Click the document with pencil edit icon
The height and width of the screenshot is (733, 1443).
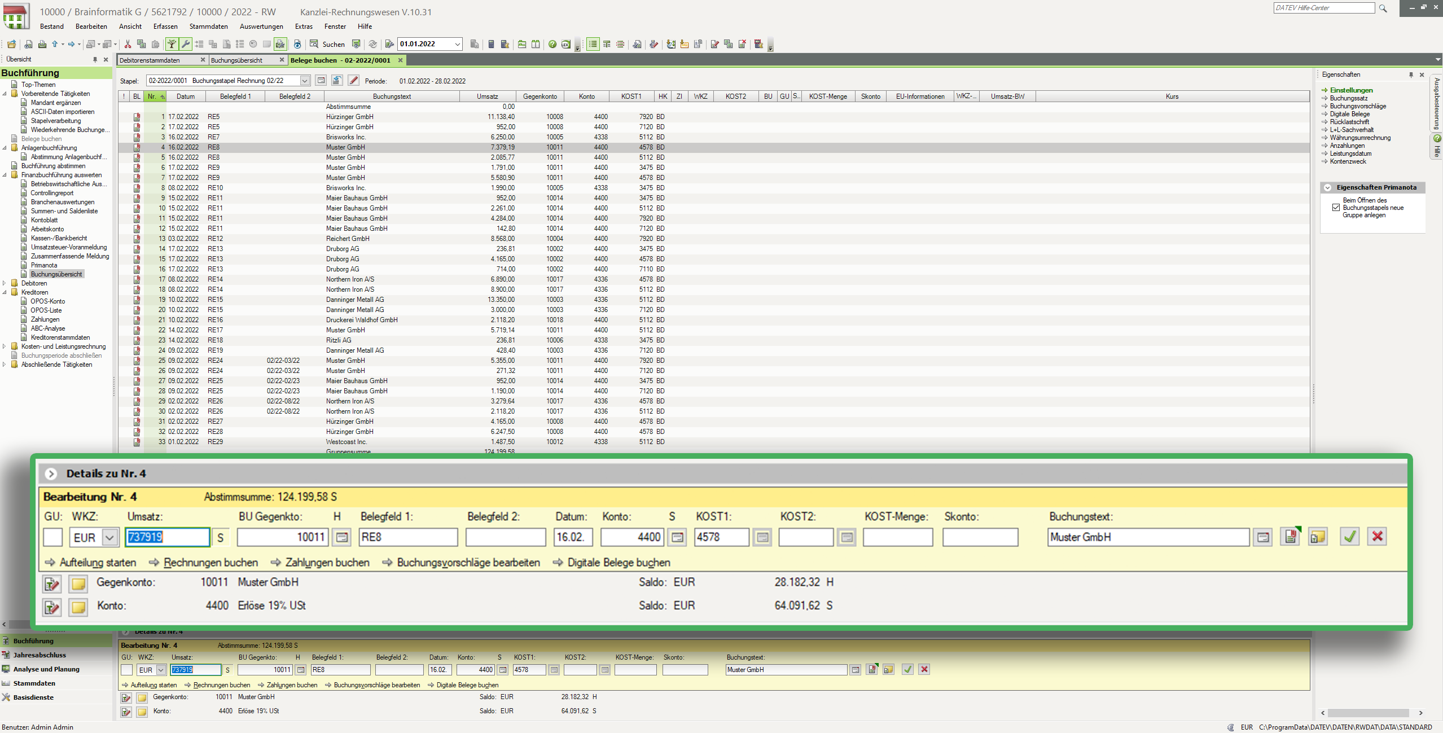click(714, 44)
